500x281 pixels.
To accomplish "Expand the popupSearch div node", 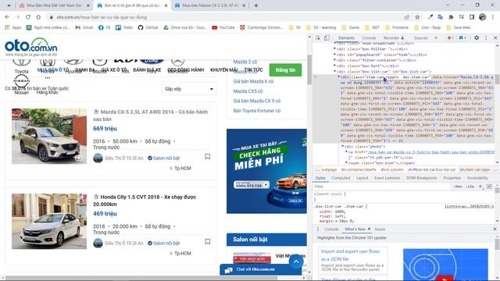I will (x=334, y=54).
